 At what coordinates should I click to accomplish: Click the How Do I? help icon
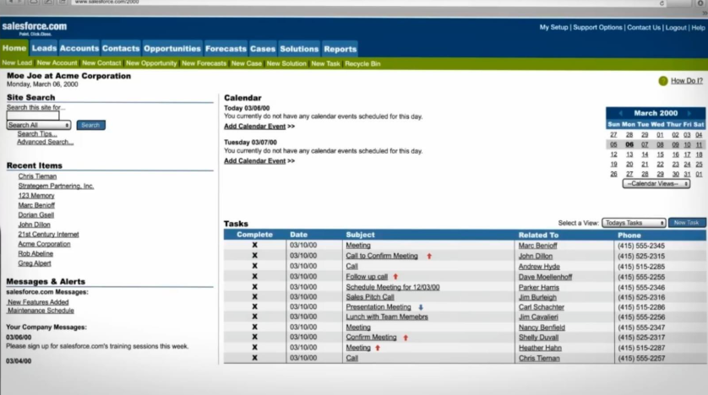tap(663, 81)
